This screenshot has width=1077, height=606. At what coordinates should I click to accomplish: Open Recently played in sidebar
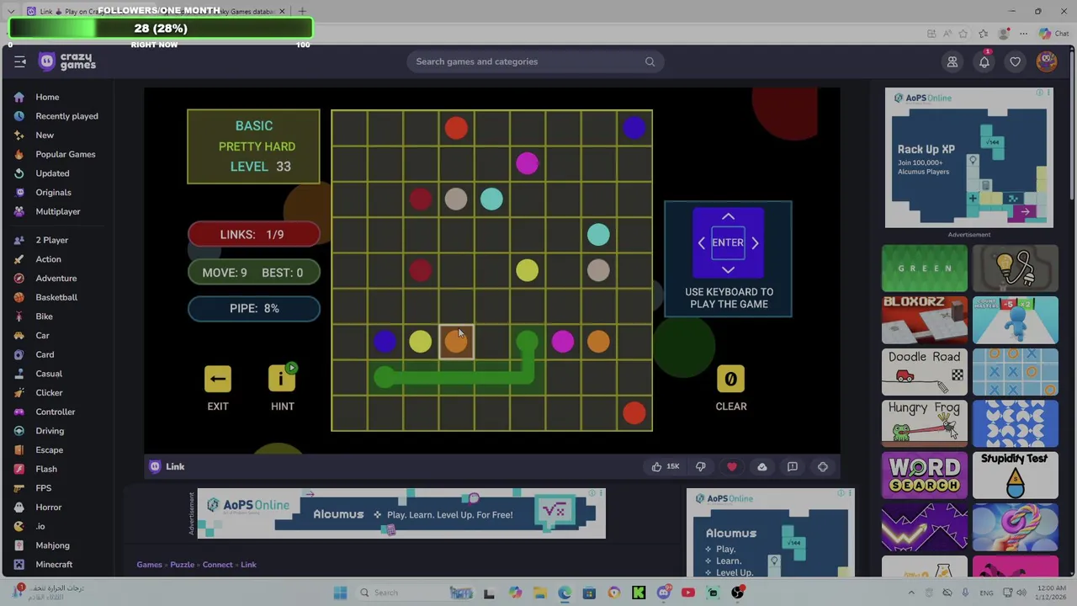coord(66,116)
